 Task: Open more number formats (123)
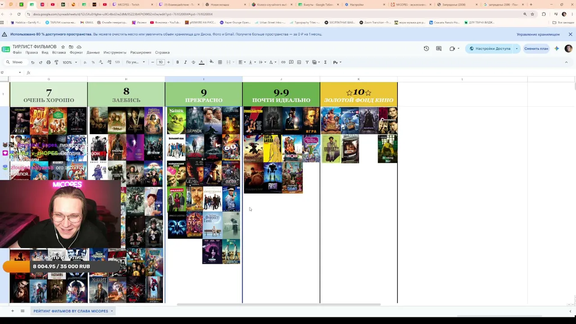[x=117, y=62]
